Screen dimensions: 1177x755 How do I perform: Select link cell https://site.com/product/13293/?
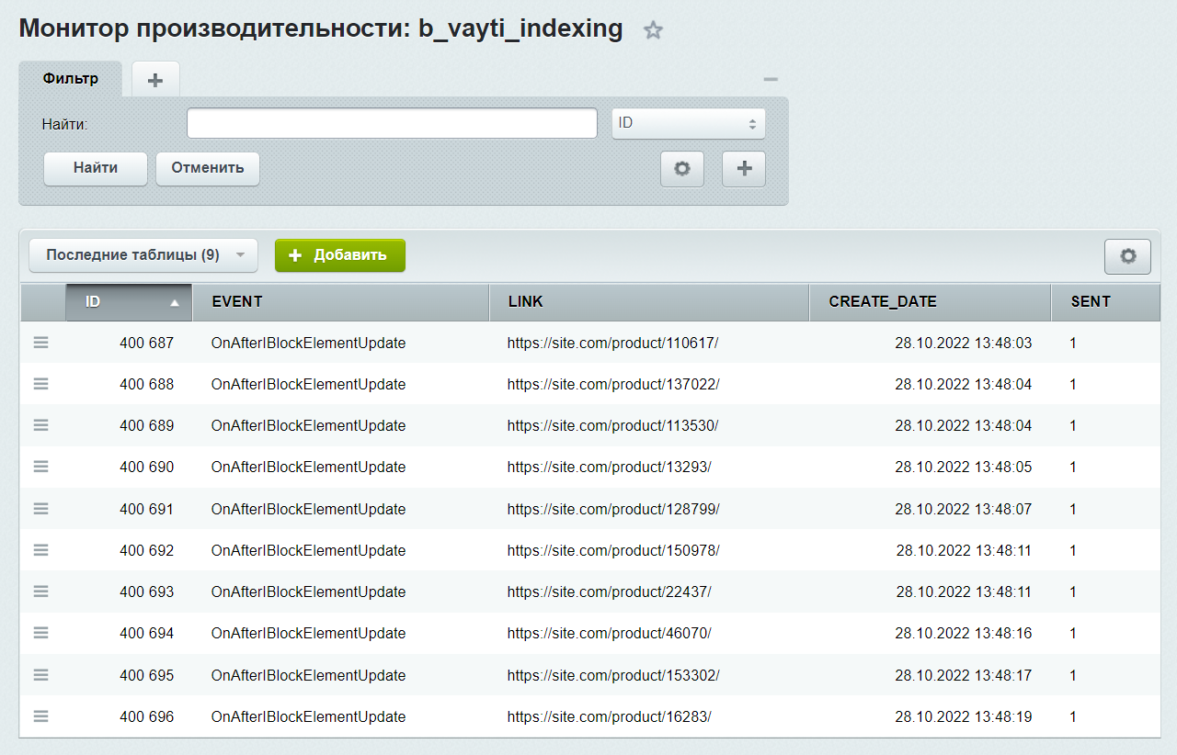coord(609,467)
